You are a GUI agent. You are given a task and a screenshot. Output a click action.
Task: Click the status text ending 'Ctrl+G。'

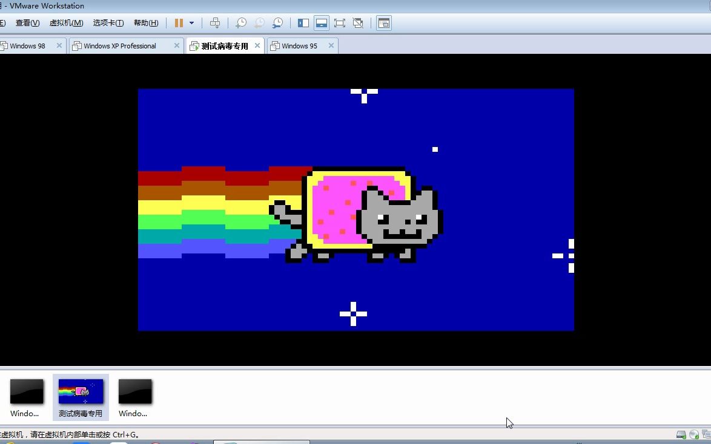(70, 434)
